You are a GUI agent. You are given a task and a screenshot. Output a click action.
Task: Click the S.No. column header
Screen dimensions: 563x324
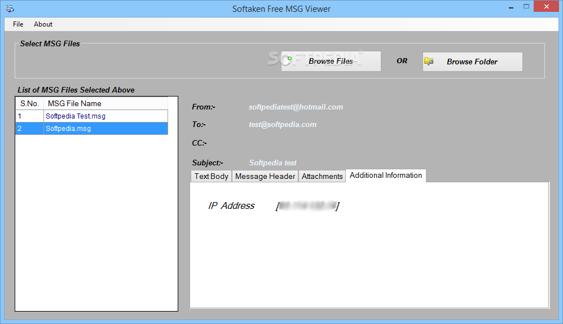pyautogui.click(x=29, y=103)
